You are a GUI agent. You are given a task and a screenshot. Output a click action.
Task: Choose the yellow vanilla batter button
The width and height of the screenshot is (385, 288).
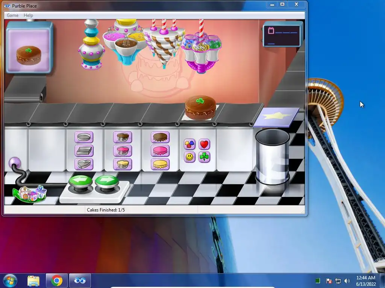tap(123, 164)
